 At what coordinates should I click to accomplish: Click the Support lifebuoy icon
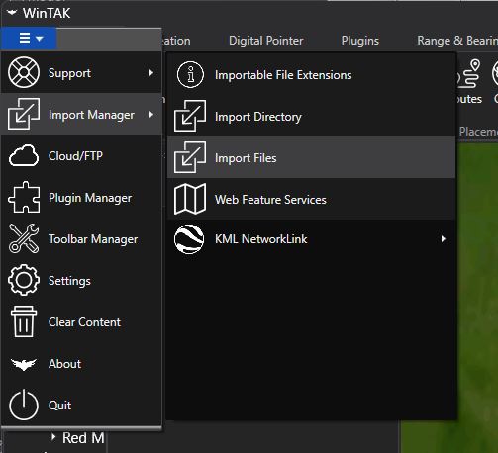coord(24,72)
